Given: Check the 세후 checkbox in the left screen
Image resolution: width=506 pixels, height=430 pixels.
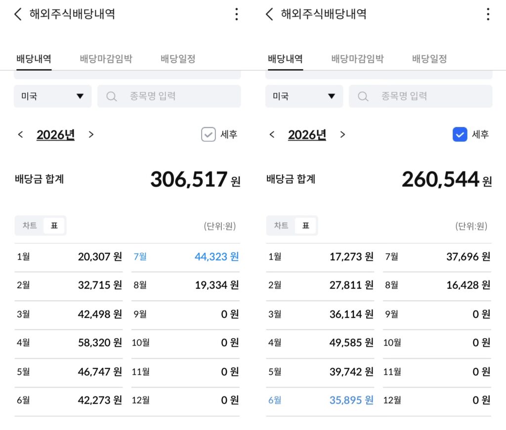Looking at the screenshot, I should pos(209,134).
